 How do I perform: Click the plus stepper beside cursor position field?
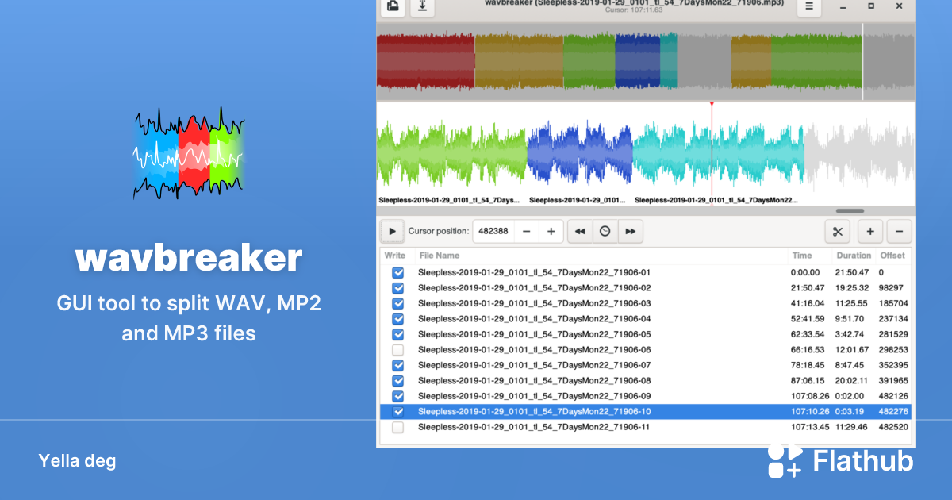551,231
